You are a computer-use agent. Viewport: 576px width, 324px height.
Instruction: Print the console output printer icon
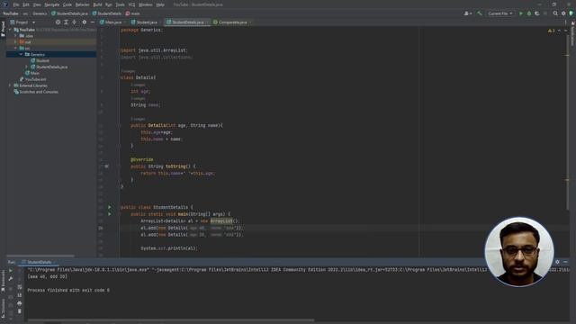(x=20, y=303)
